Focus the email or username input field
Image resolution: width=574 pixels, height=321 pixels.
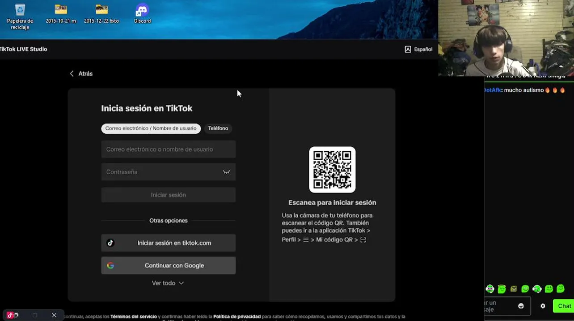point(168,149)
